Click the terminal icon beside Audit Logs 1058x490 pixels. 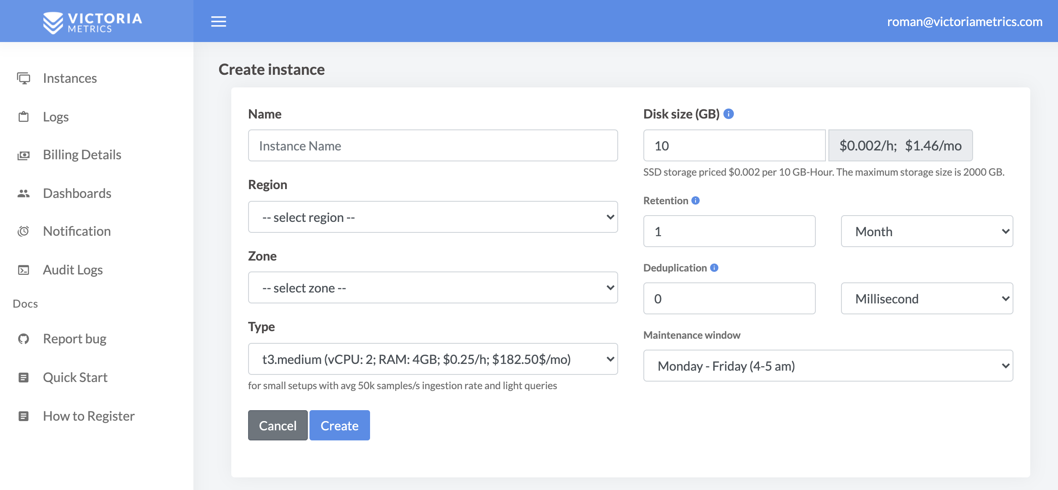(24, 270)
